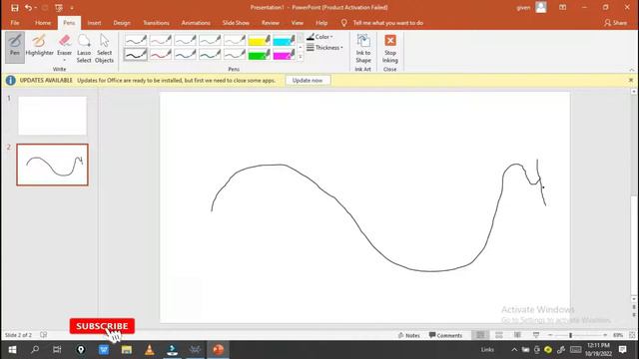Pick the green highlighter pen swatch
The width and height of the screenshot is (639, 359).
click(260, 54)
